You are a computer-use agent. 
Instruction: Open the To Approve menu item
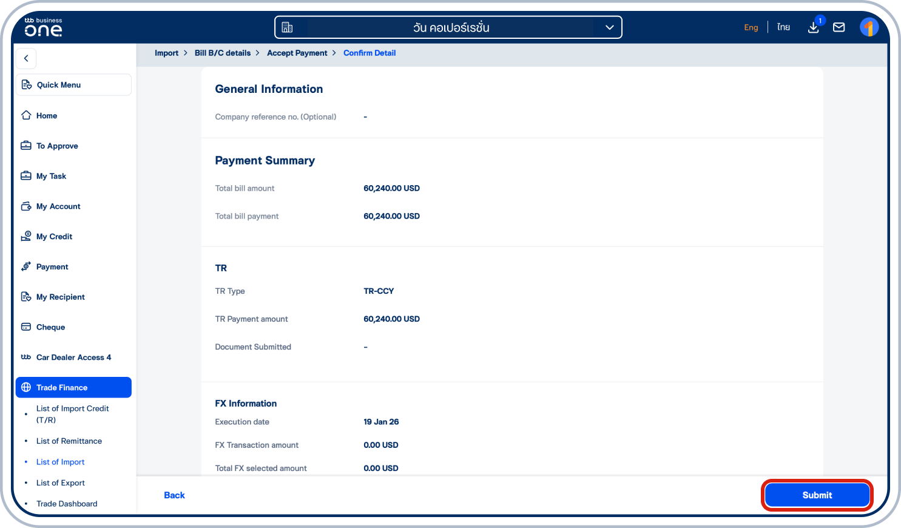click(x=57, y=146)
